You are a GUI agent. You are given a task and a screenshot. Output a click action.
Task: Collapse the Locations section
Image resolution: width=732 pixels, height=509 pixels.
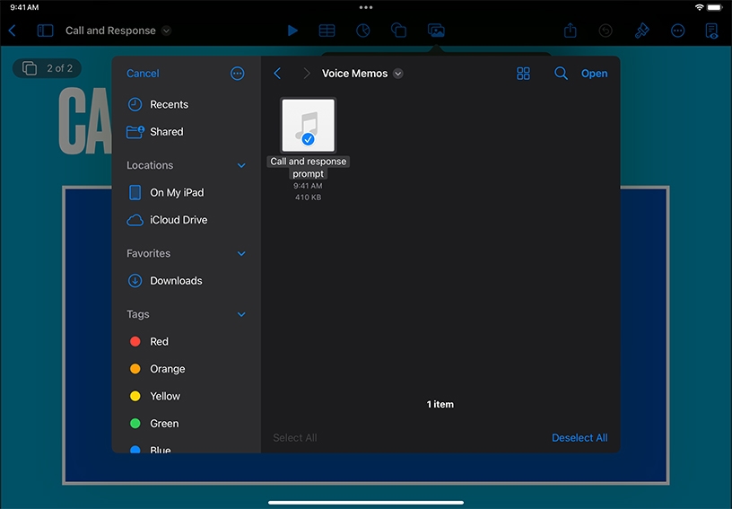pos(241,166)
